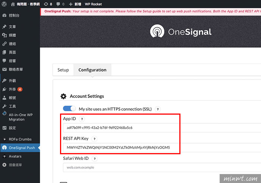Open Avatars menu item
Image resolution: width=261 pixels, height=183 pixels.
point(20,156)
